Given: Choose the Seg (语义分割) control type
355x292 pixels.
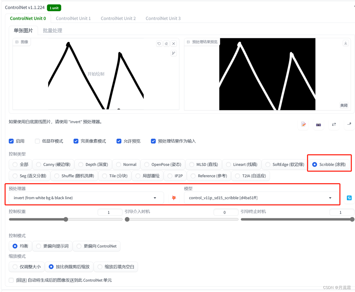Looking at the screenshot, I should 29,176.
